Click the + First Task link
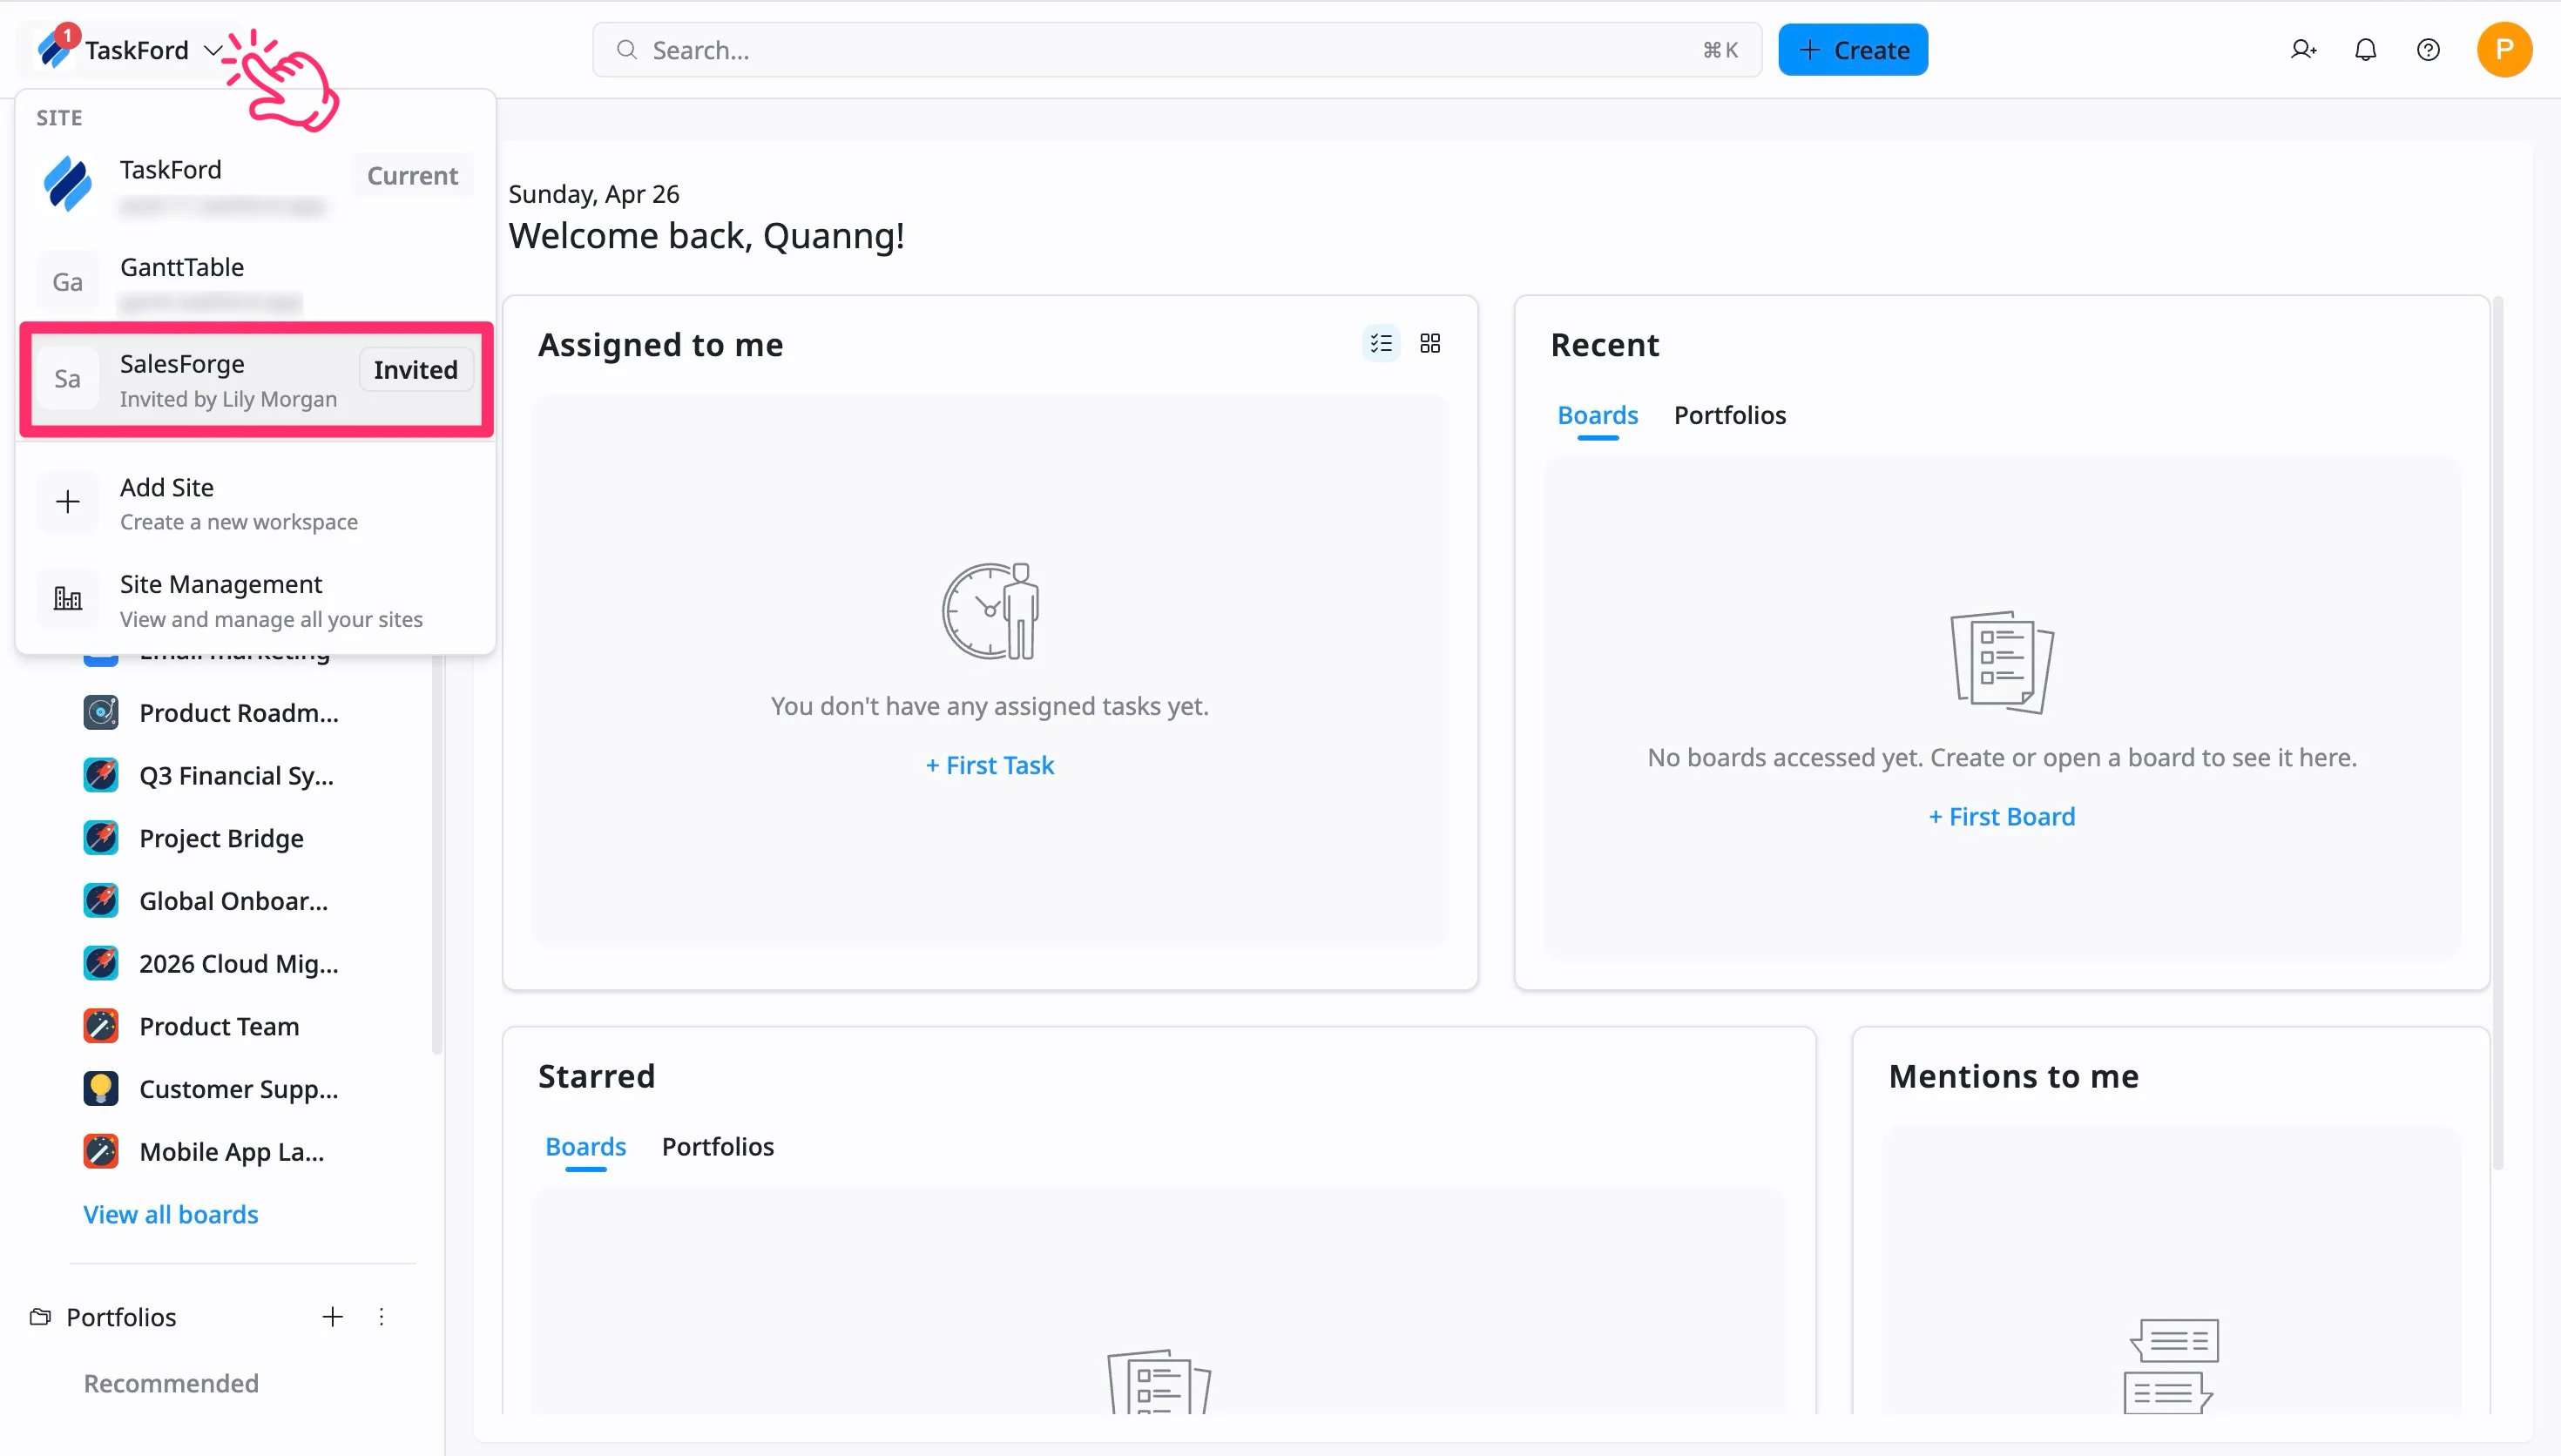Screen dimensions: 2561x1456 [989, 766]
